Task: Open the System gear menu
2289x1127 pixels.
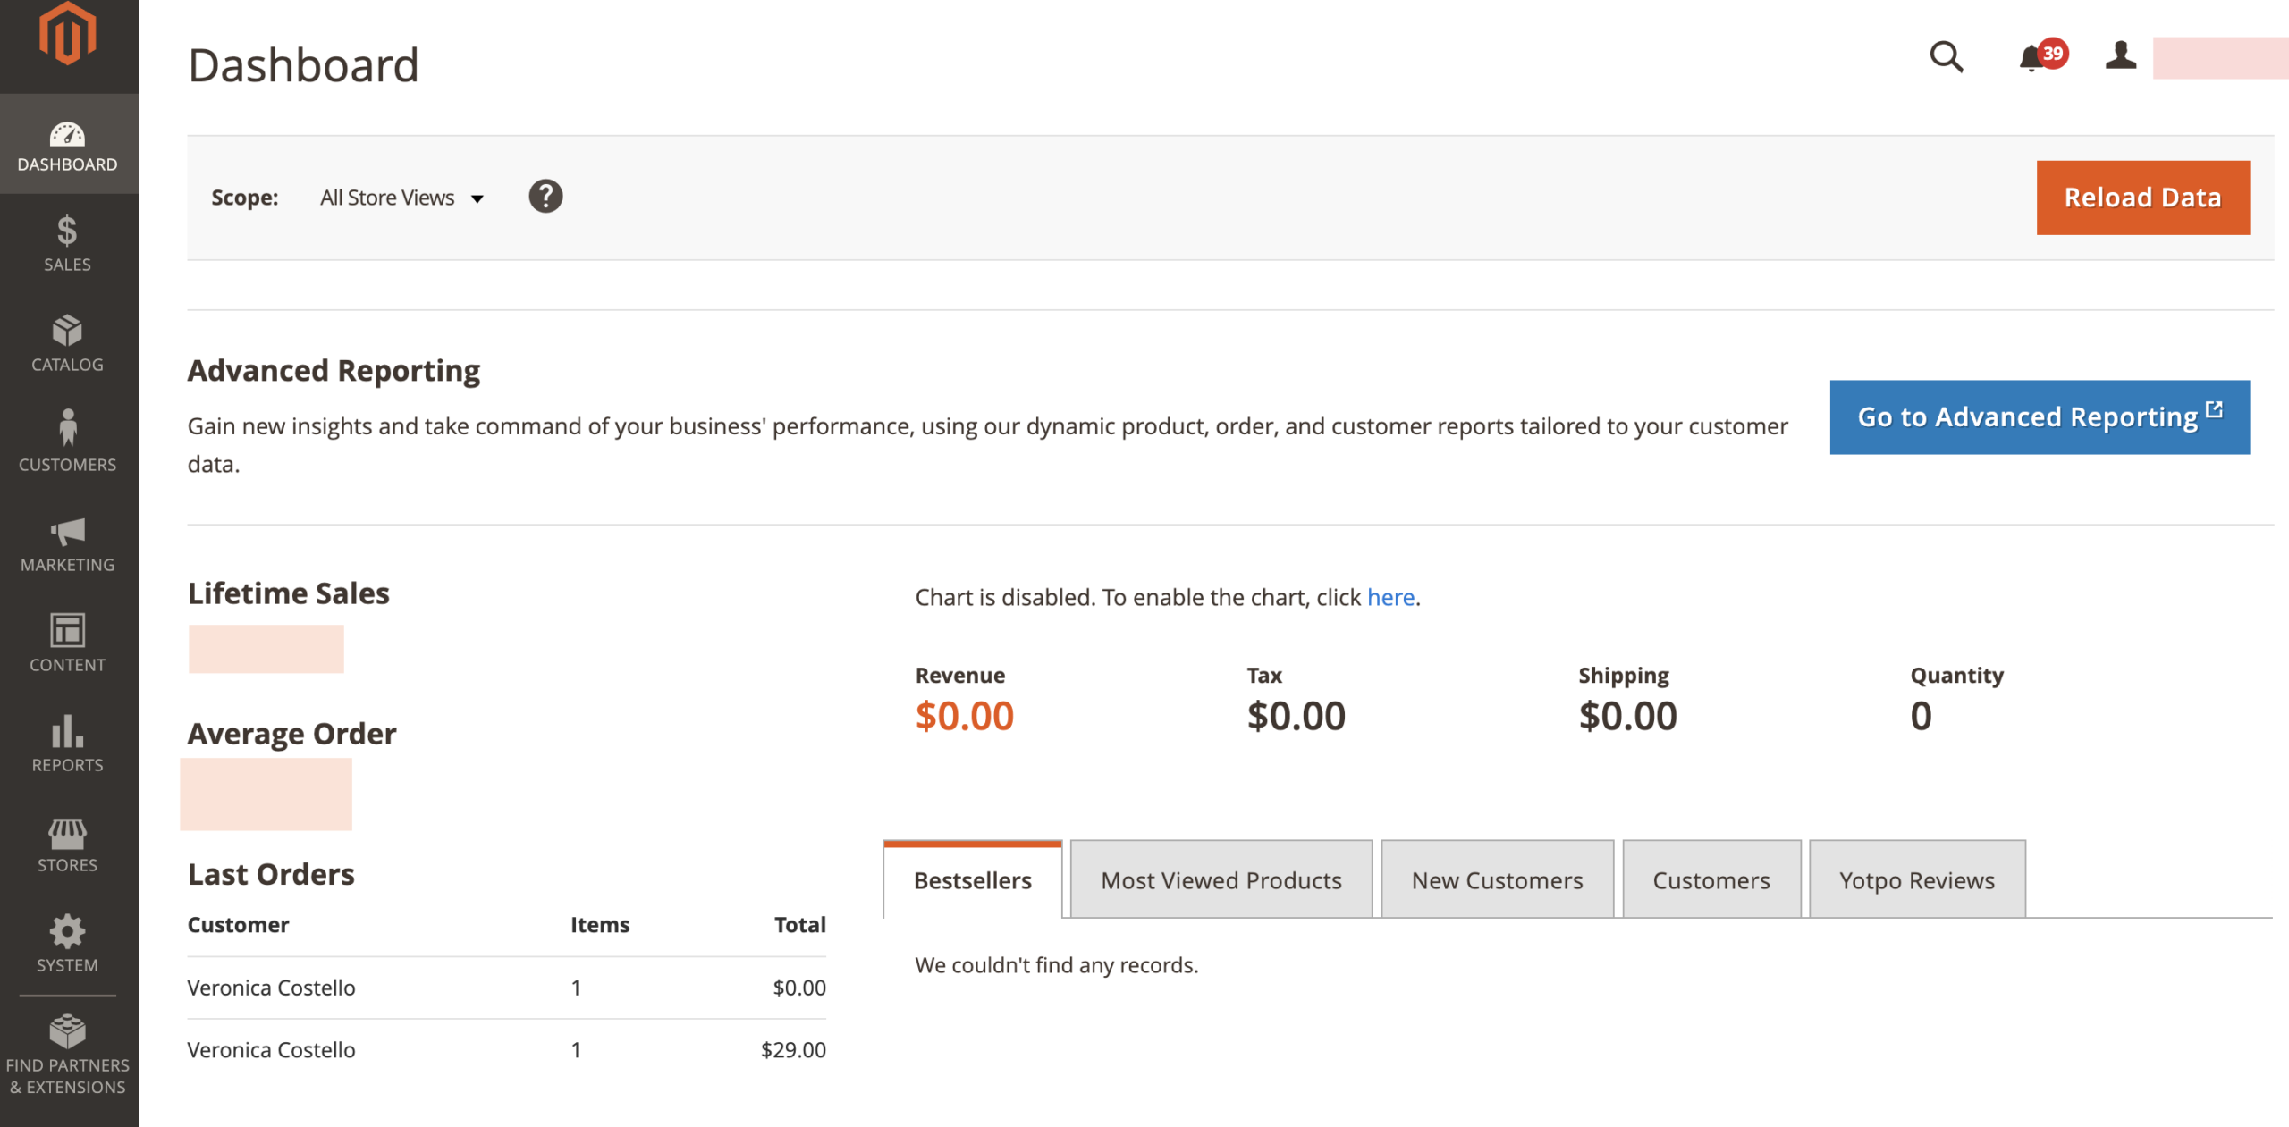Action: coord(68,945)
